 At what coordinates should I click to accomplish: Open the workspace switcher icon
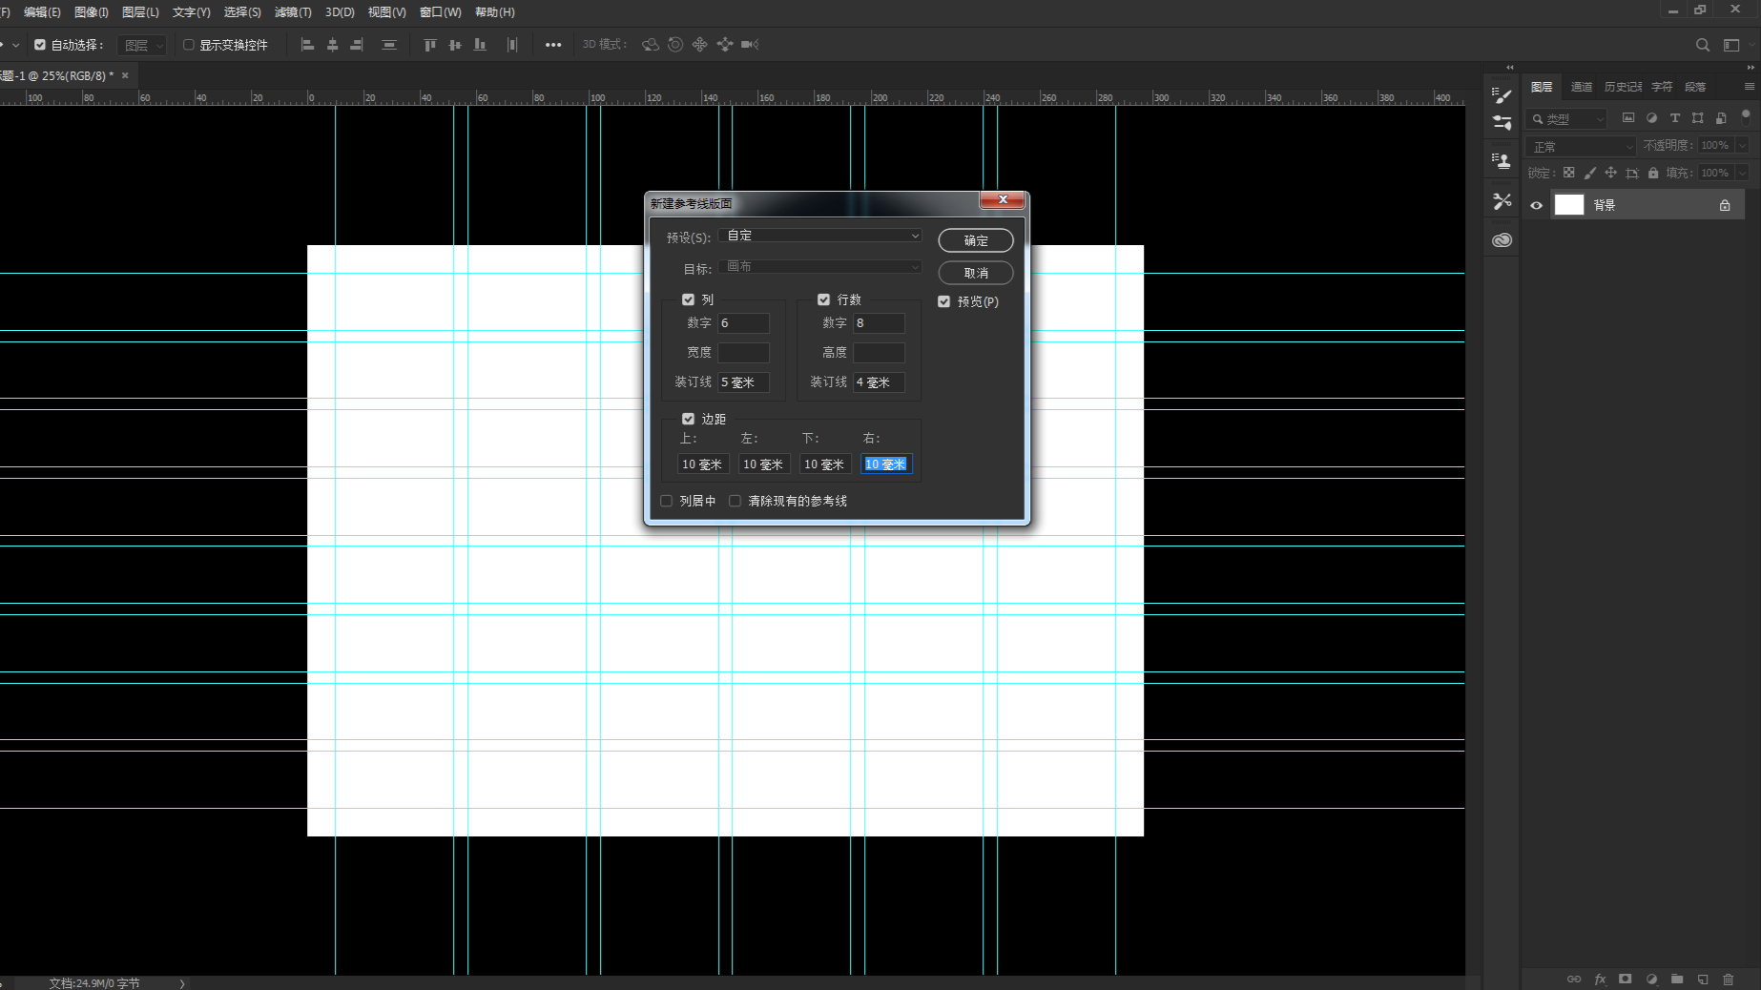(1731, 45)
